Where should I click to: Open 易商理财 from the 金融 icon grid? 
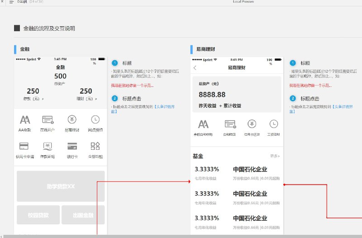pos(72,119)
